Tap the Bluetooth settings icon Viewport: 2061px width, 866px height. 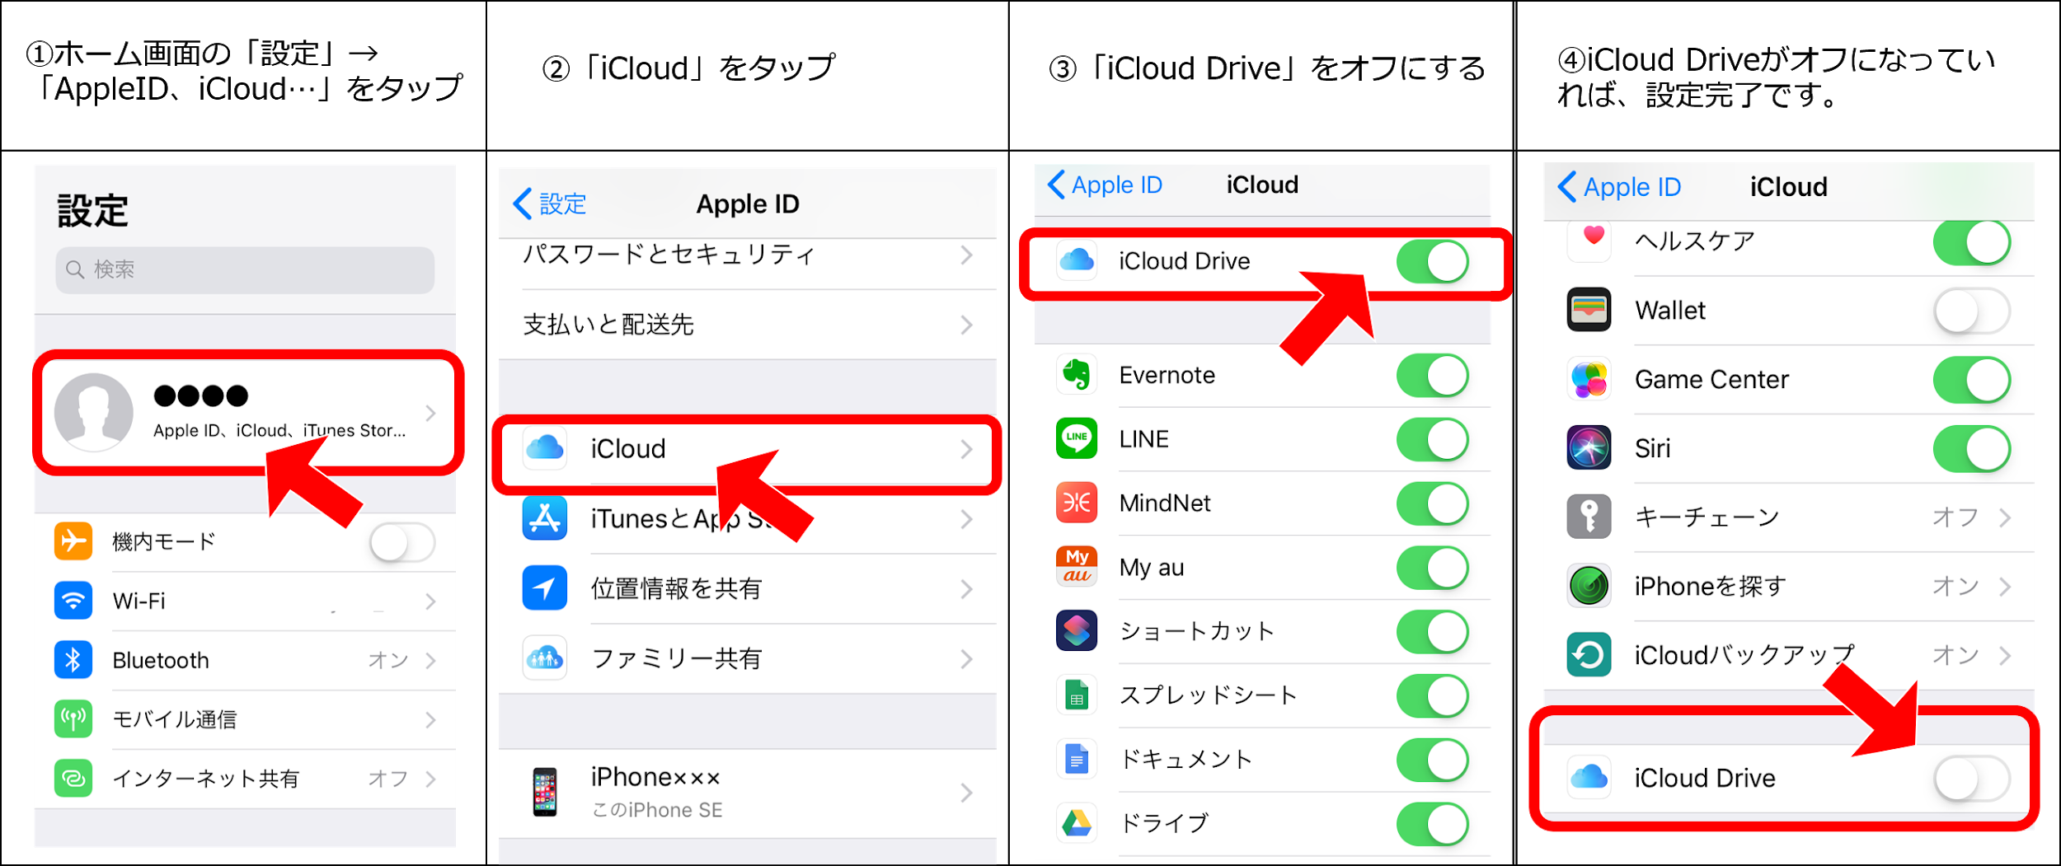tap(73, 660)
